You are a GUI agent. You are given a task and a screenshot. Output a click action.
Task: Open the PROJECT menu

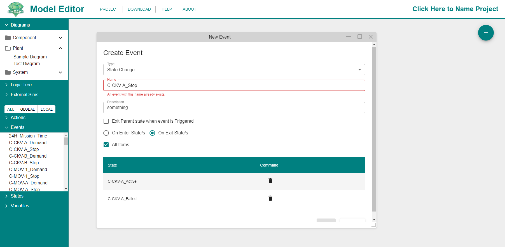tap(109, 9)
